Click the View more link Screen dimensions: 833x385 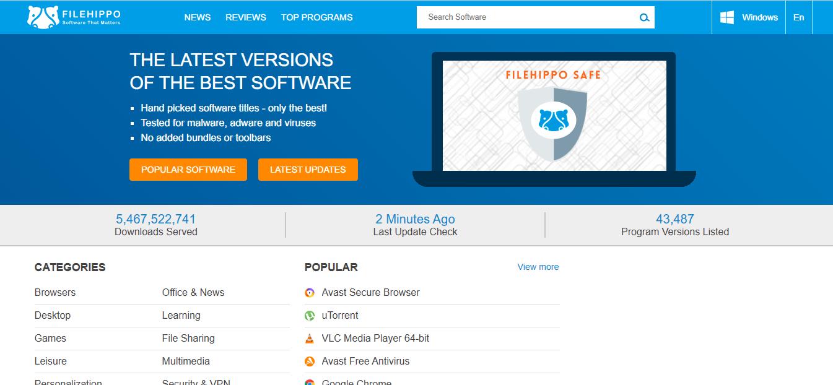click(x=538, y=267)
